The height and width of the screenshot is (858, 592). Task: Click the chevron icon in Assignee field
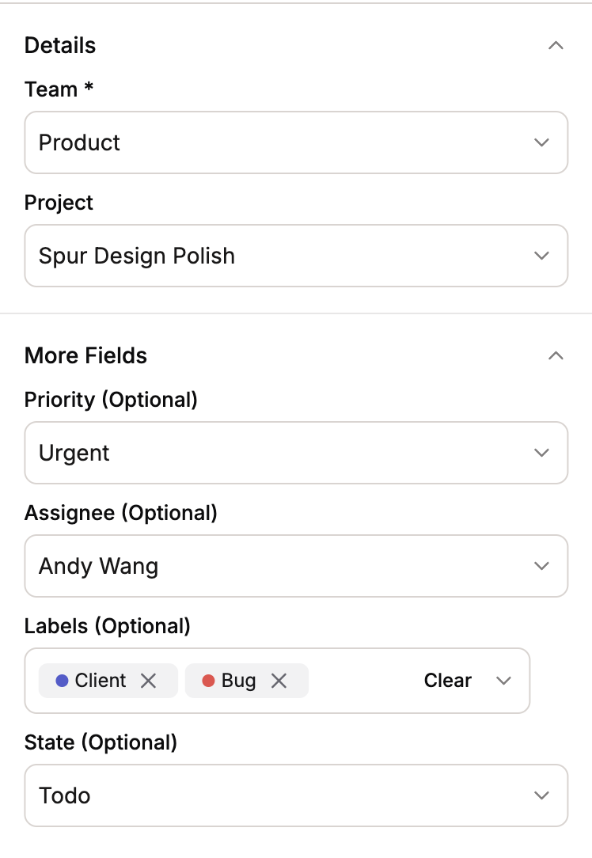pos(541,566)
